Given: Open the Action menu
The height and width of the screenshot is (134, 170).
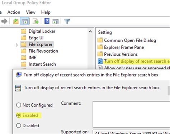Looking at the screenshot, I should (x=14, y=12).
